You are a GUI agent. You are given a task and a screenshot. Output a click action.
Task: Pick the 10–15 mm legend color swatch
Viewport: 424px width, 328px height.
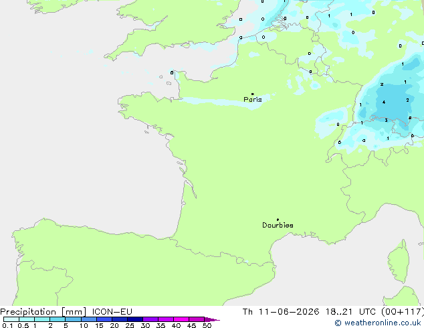click(89, 319)
